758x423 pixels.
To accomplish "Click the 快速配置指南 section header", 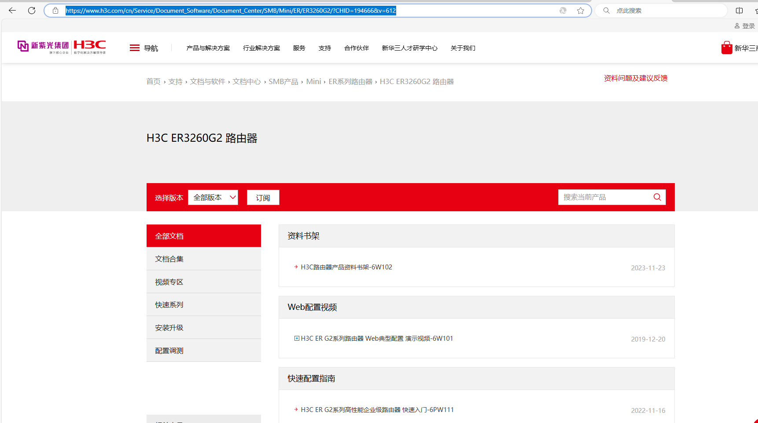I will (477, 379).
